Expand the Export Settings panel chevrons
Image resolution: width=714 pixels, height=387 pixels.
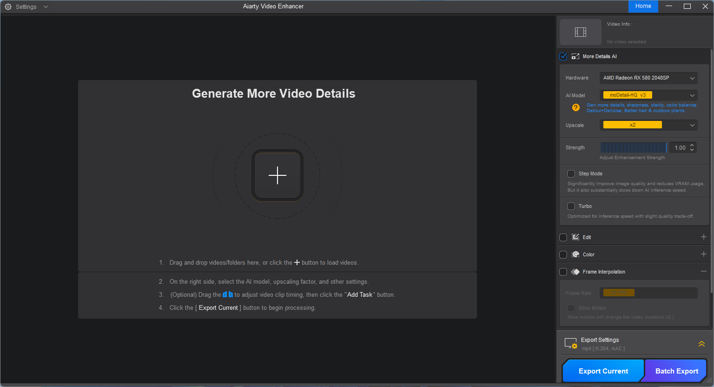coord(701,344)
